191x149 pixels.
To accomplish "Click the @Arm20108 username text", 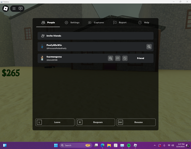I will [x=52, y=60].
